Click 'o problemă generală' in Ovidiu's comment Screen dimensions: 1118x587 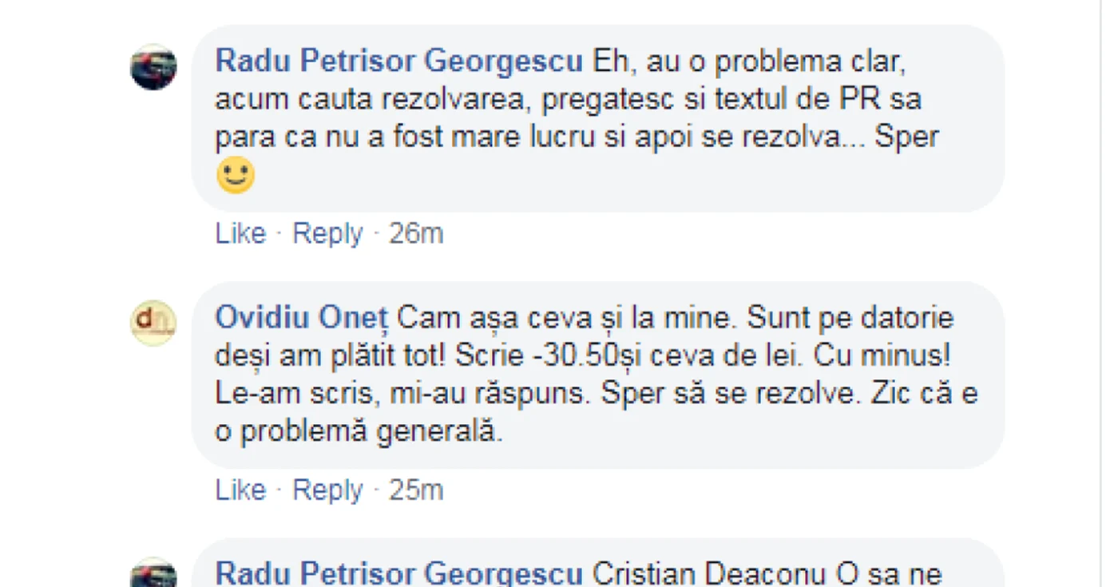pos(360,432)
